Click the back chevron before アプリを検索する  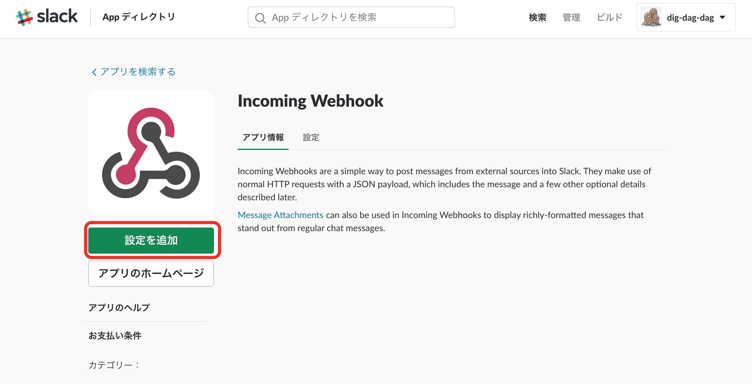94,72
